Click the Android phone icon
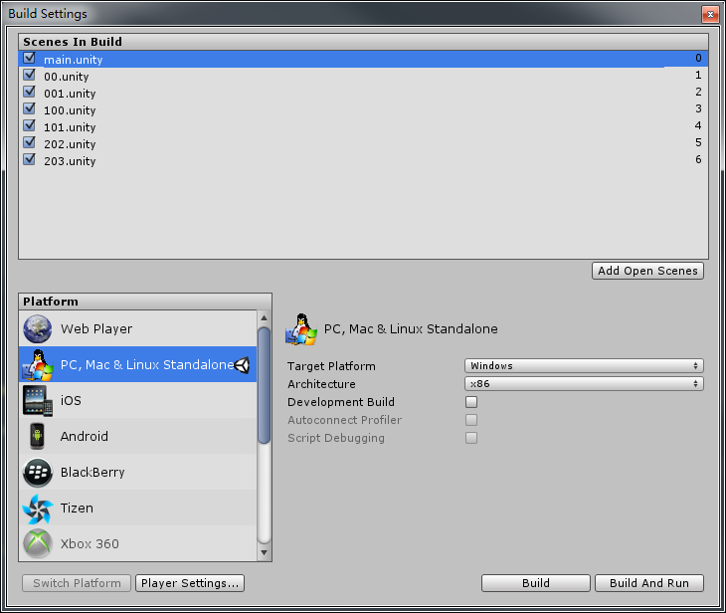Screen dimensions: 726x613 pos(38,436)
